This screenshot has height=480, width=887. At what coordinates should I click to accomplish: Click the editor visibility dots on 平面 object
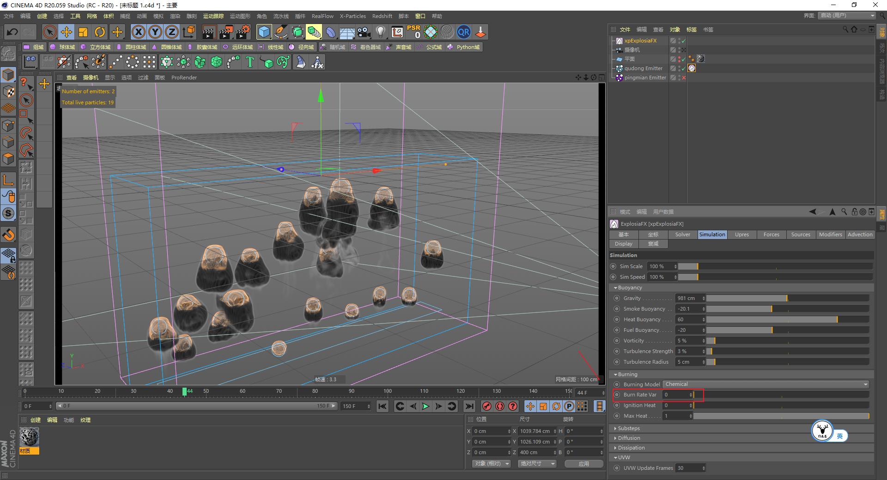click(x=679, y=59)
